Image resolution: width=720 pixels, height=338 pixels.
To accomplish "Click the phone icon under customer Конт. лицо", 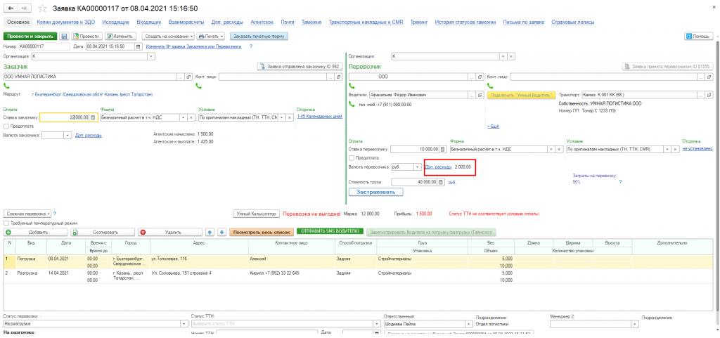I will 198,85.
